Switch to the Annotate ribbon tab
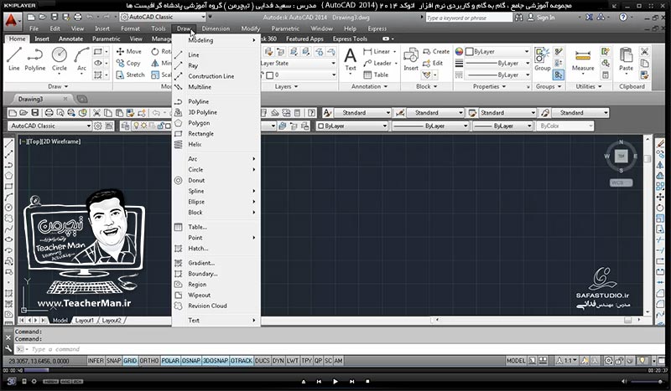 70,39
